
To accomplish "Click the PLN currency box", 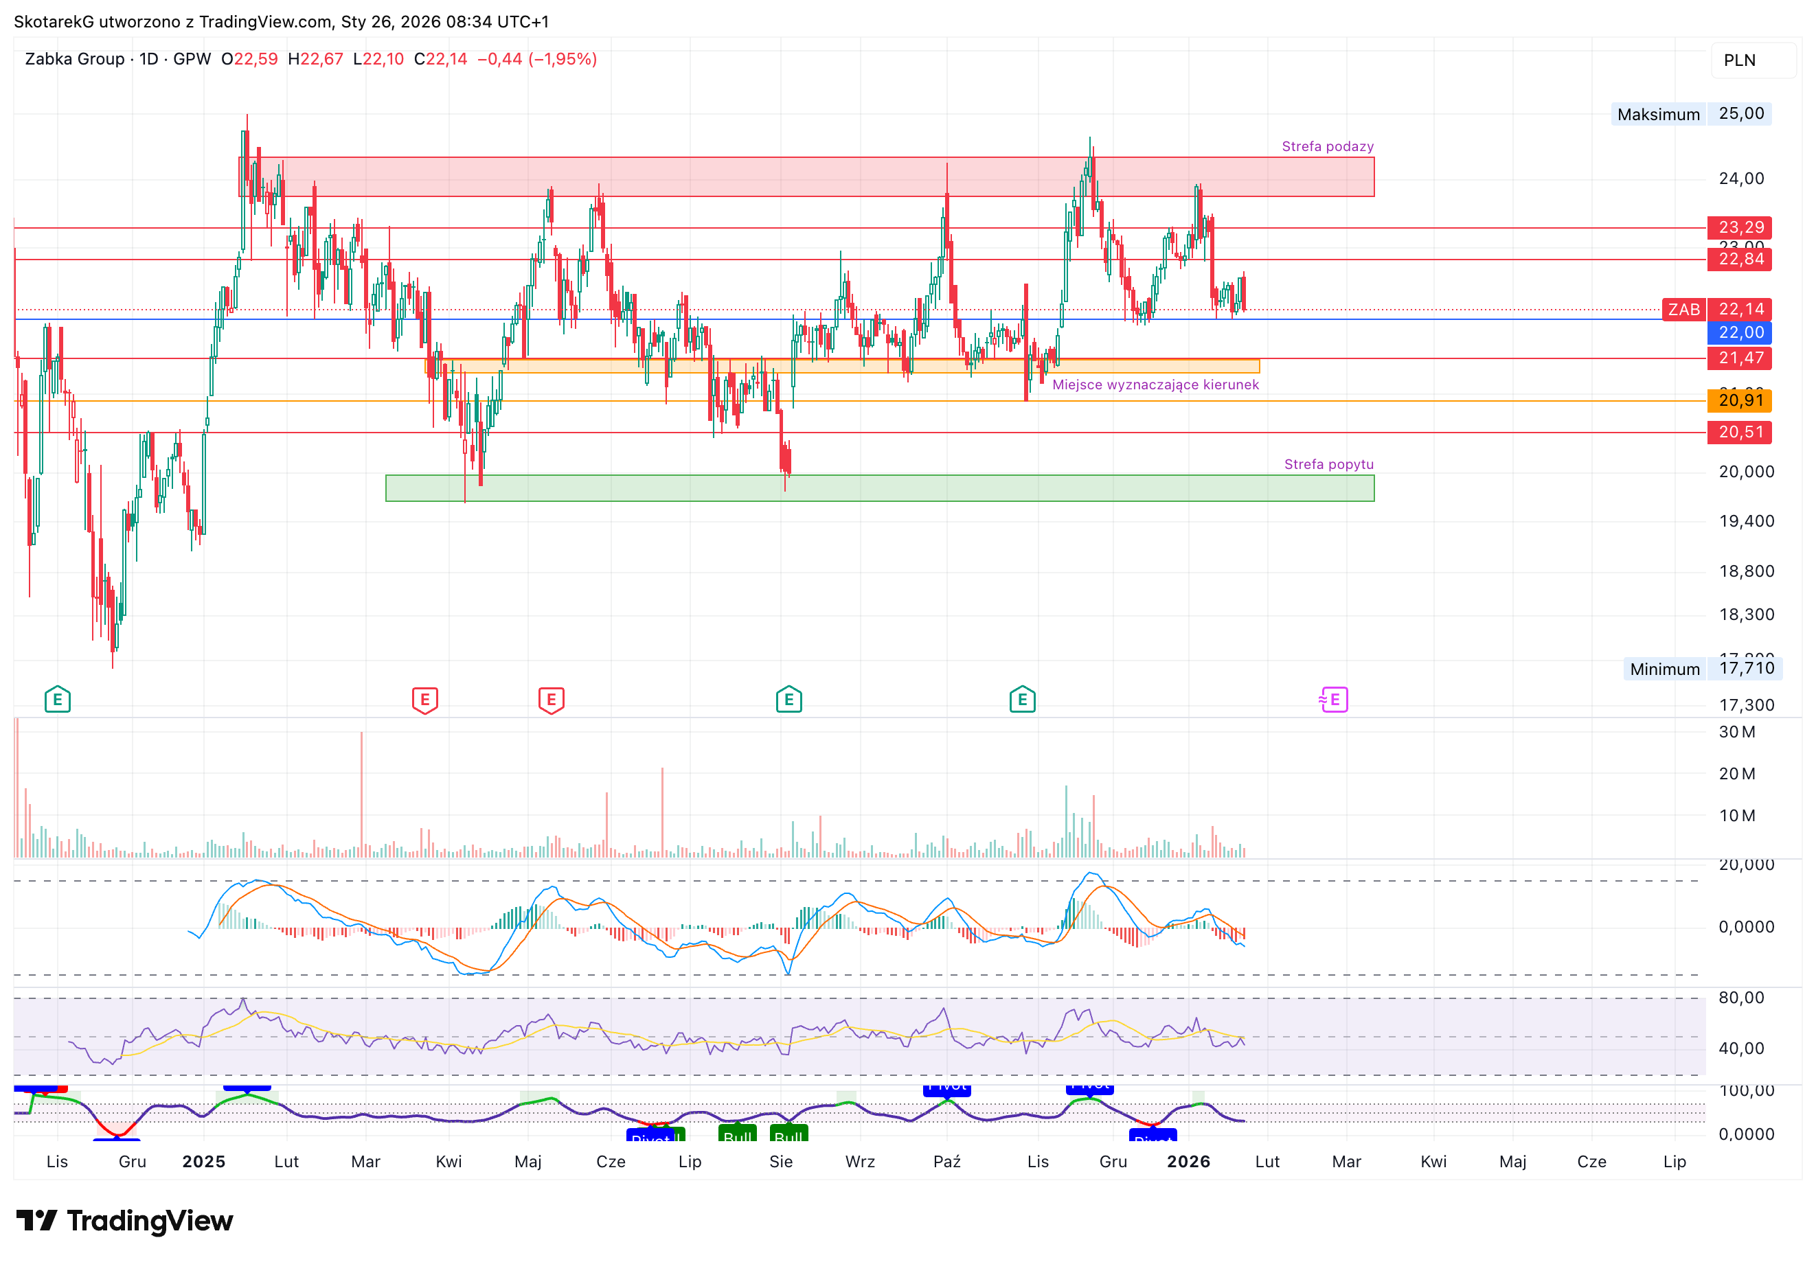I will [1753, 60].
